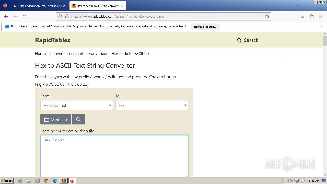The height and width of the screenshot is (184, 327).
Task: Click the volume speaker tray icon
Action: click(290, 181)
